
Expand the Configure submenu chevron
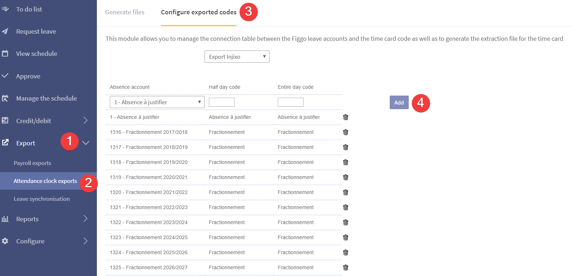pos(85,241)
